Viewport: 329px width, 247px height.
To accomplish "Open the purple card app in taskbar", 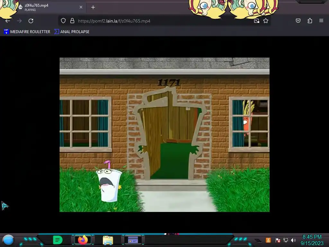I will point(133,240).
